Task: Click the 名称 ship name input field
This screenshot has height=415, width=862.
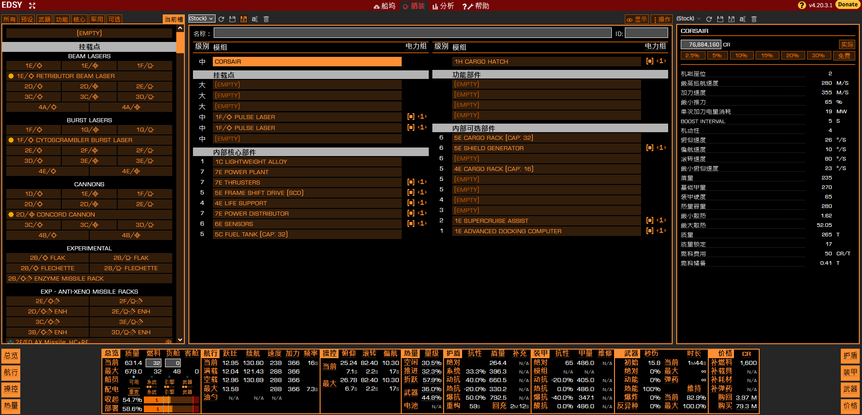Action: (412, 33)
